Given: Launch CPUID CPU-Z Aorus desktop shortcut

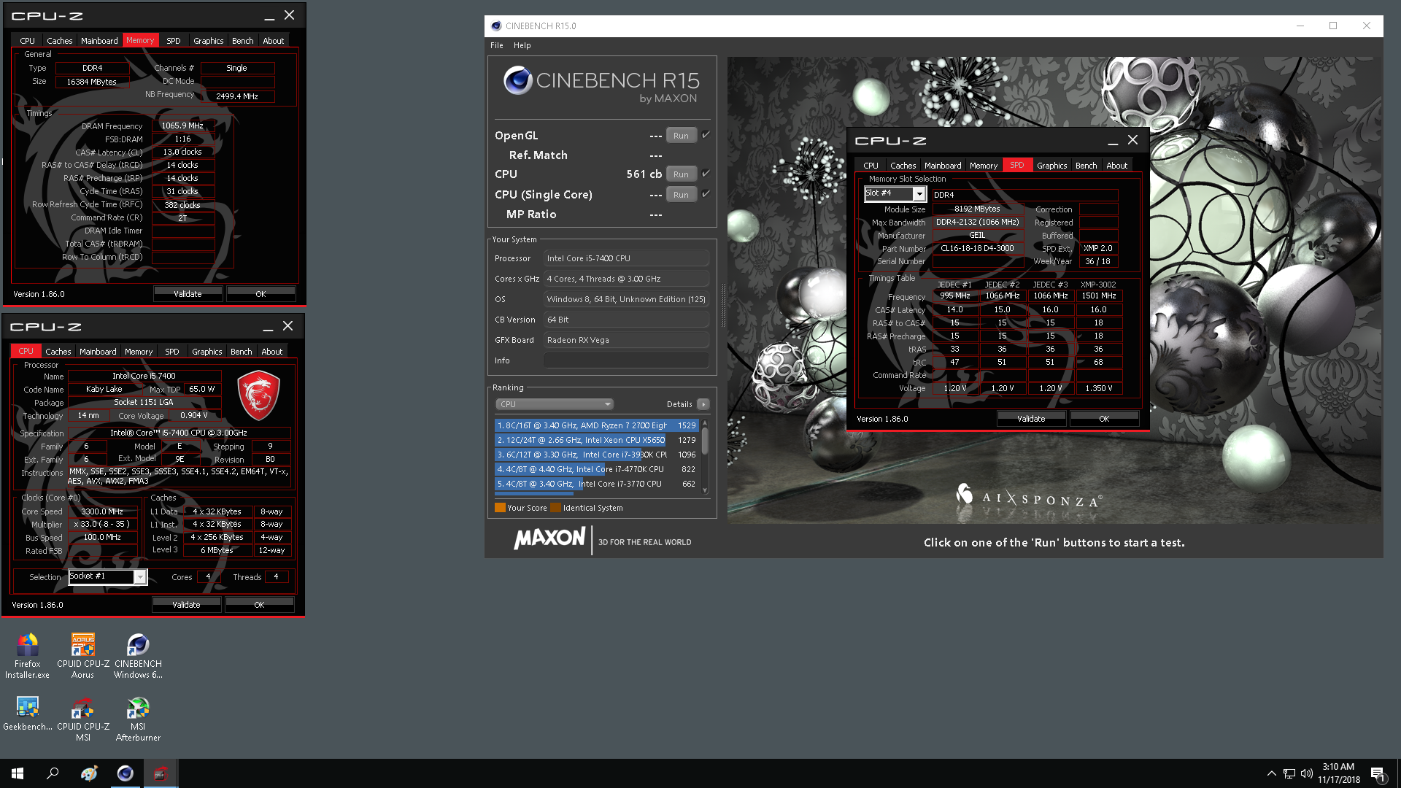Looking at the screenshot, I should coord(83,655).
